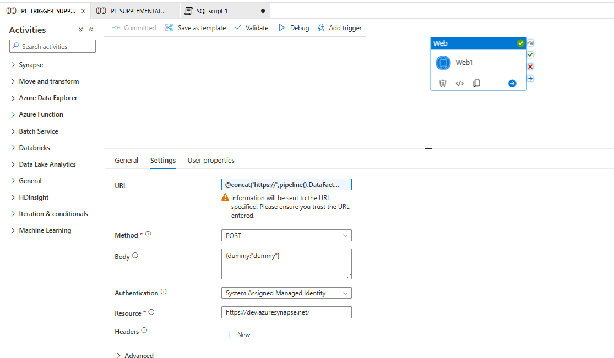Add a New header
This screenshot has width=614, height=358.
coord(238,334)
